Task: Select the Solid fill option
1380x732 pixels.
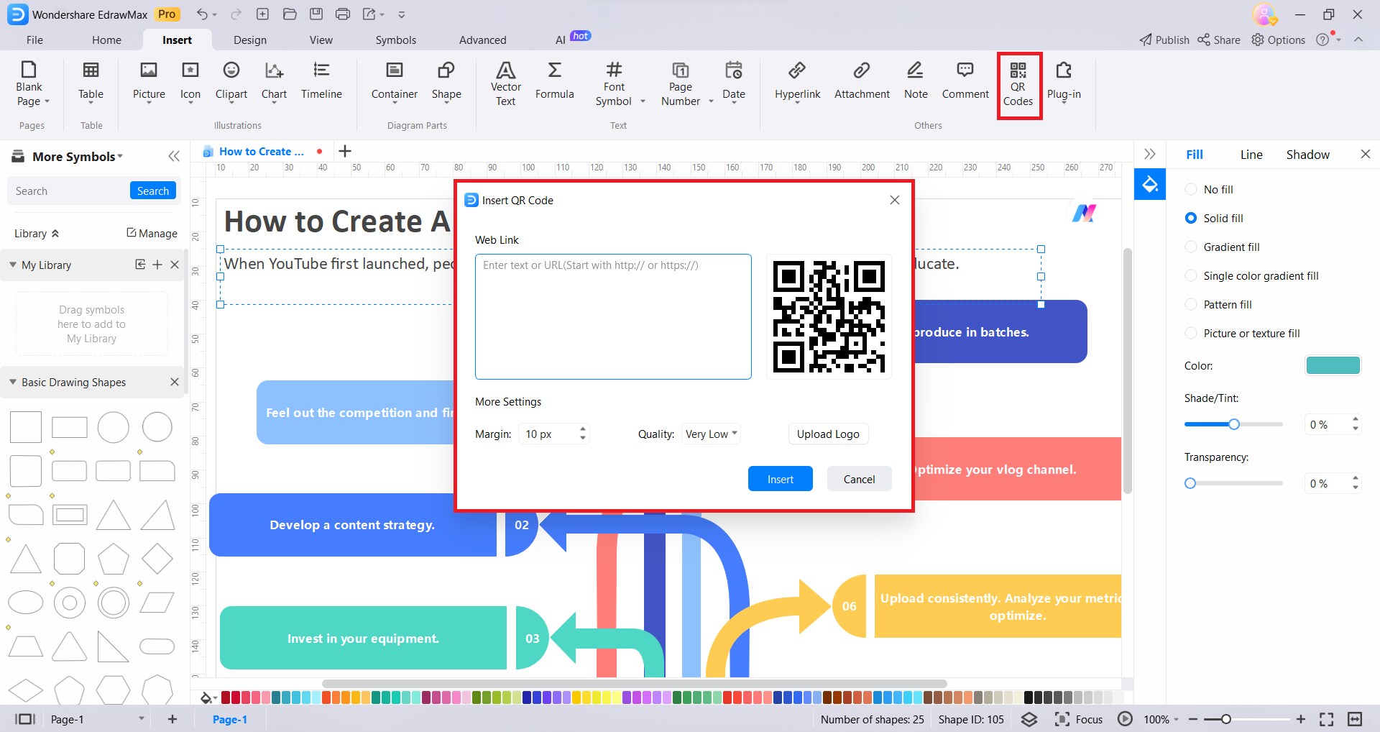Action: (1214, 219)
